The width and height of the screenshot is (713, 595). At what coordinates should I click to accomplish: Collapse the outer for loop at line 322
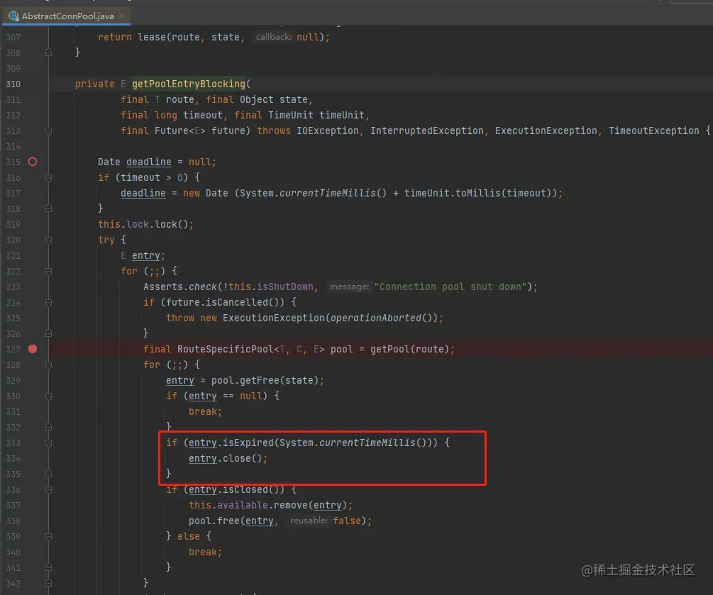(x=49, y=272)
